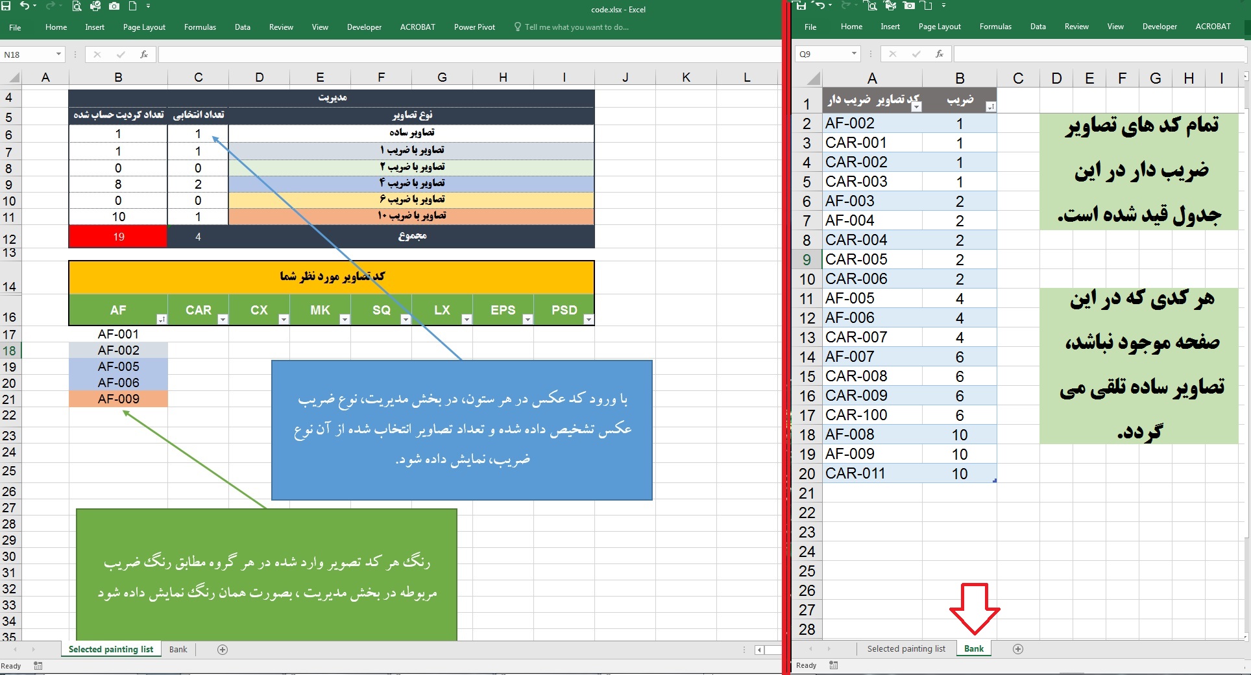Image resolution: width=1251 pixels, height=675 pixels.
Task: Undo last action in the right window
Action: click(x=820, y=6)
